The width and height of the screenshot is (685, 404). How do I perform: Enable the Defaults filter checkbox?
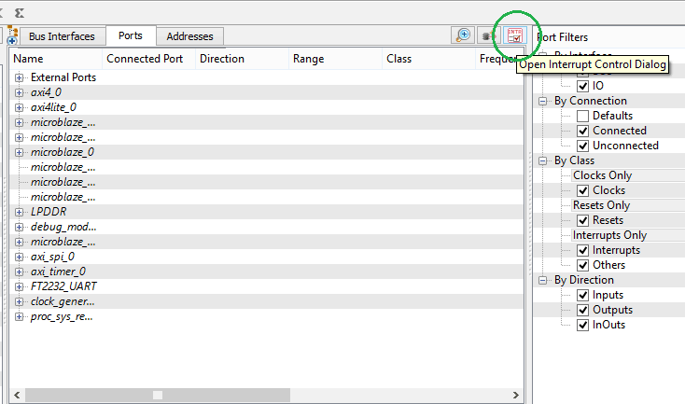(x=583, y=116)
